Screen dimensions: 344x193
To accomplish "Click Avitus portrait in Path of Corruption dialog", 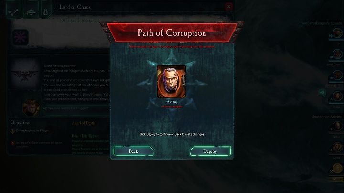I will point(172,82).
